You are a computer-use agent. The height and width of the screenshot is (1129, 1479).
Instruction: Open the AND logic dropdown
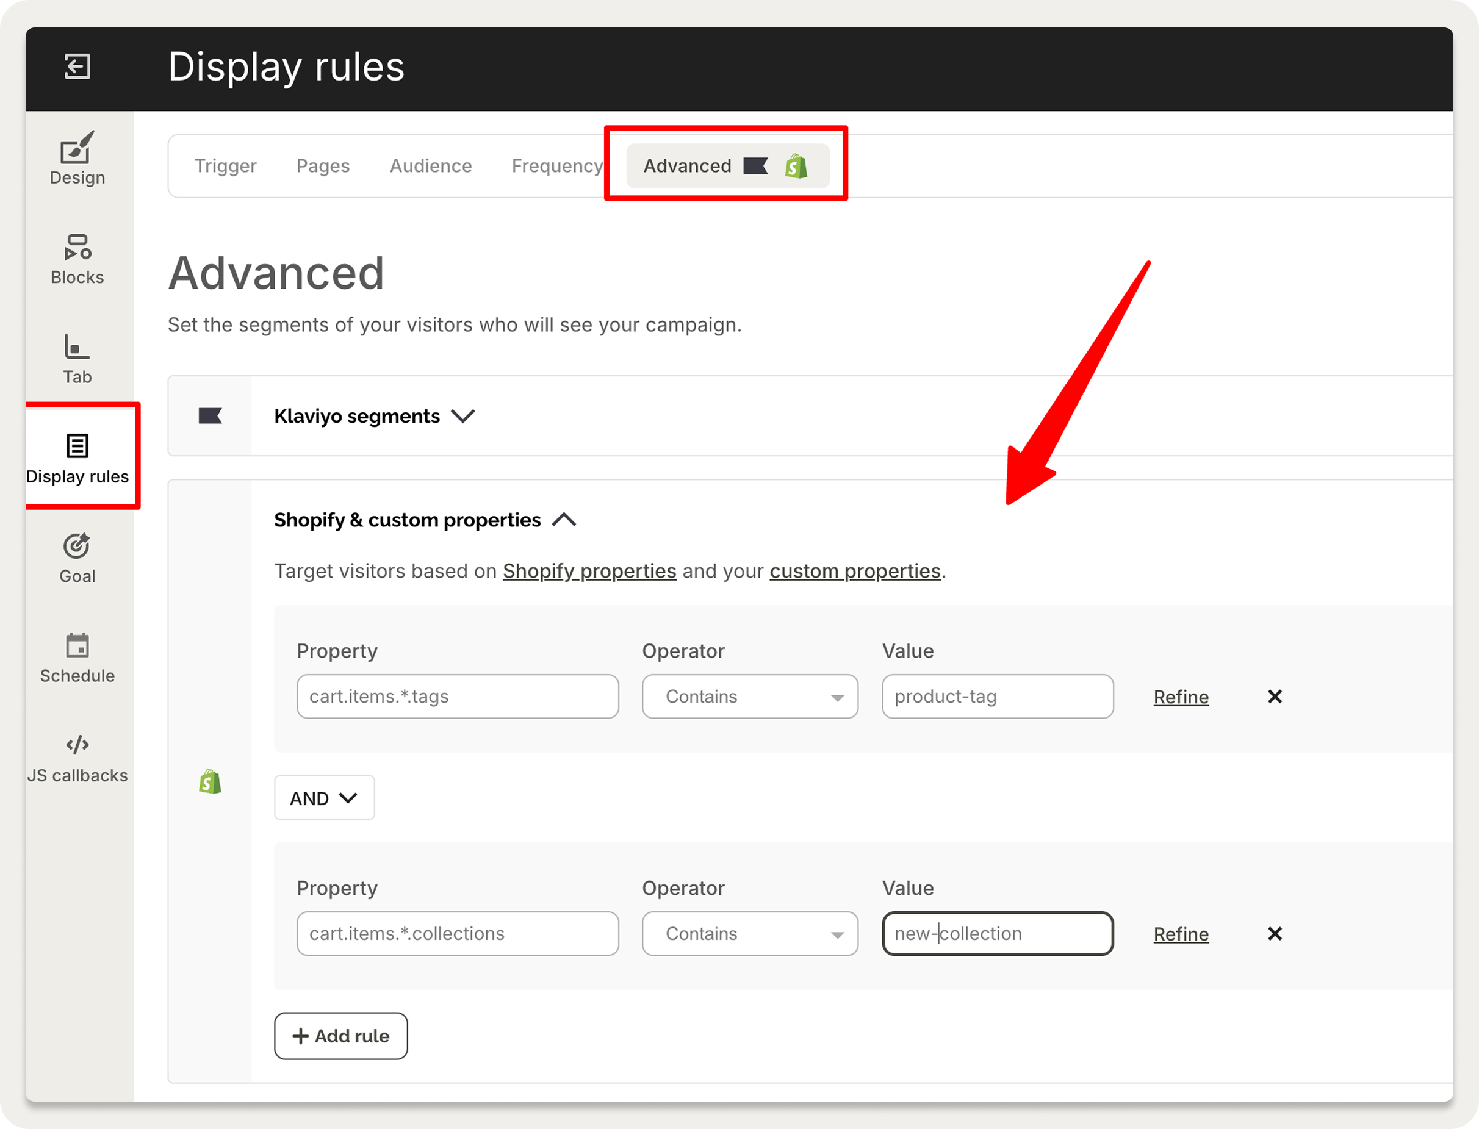tap(324, 798)
